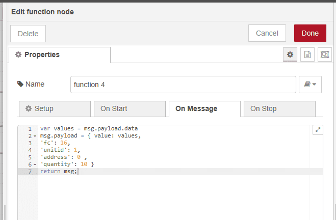Click the gear icon on Setup tab

click(x=29, y=108)
